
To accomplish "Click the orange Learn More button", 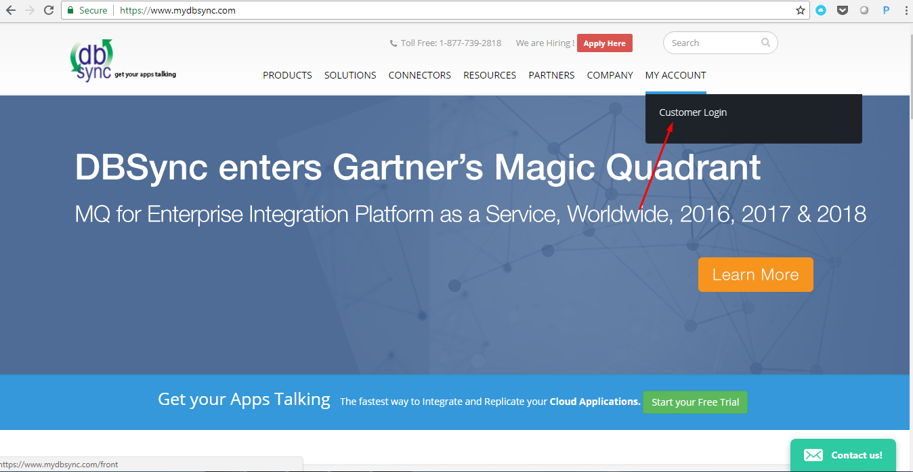I will (x=755, y=274).
